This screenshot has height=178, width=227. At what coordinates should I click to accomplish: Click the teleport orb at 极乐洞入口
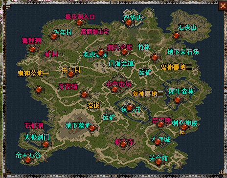[x=79, y=22]
